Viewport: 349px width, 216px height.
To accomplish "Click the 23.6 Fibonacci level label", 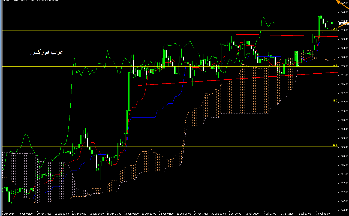I will tap(335, 145).
